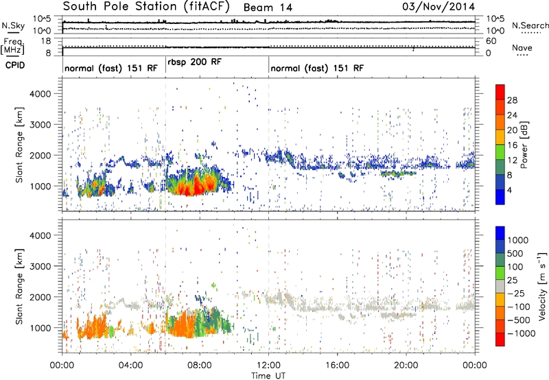Click the second 'normal (fast) 151 RF' label

click(317, 68)
